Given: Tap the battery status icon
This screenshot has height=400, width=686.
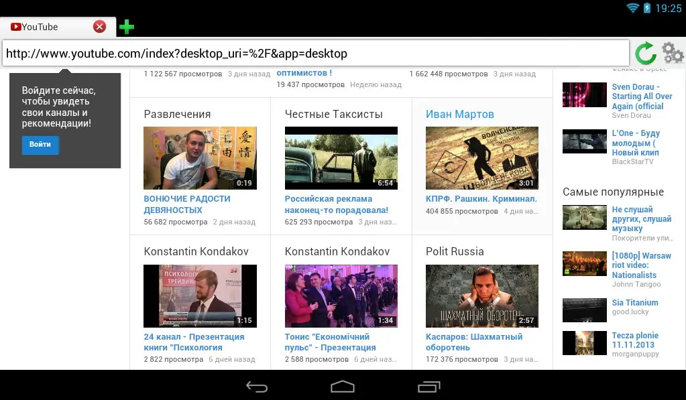Looking at the screenshot, I should 646,8.
